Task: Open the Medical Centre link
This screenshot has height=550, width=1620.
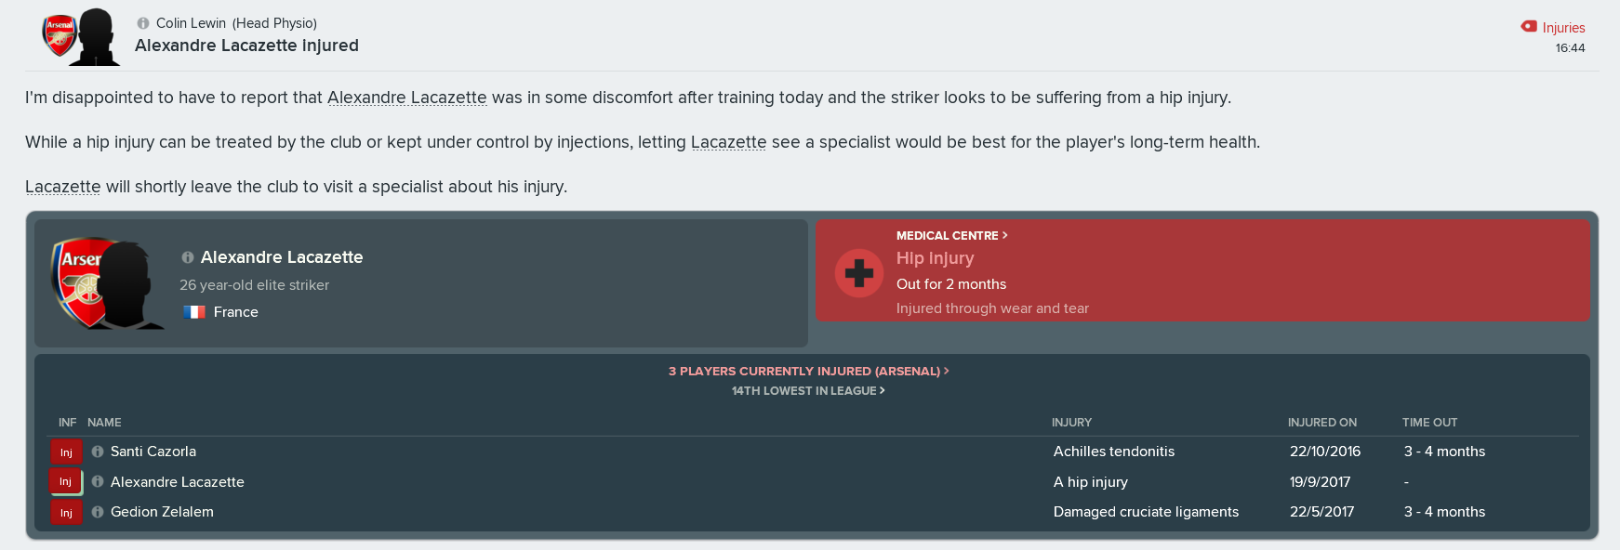Action: pyautogui.click(x=951, y=236)
